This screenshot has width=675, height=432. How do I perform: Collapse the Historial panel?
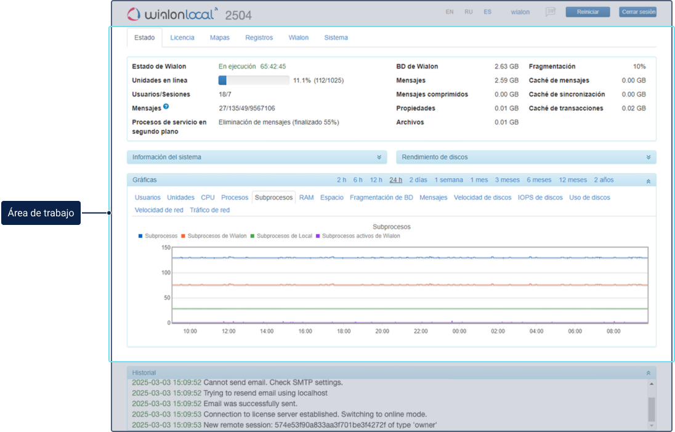pyautogui.click(x=649, y=373)
